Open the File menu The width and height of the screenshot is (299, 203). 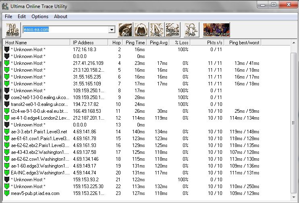(x=8, y=17)
